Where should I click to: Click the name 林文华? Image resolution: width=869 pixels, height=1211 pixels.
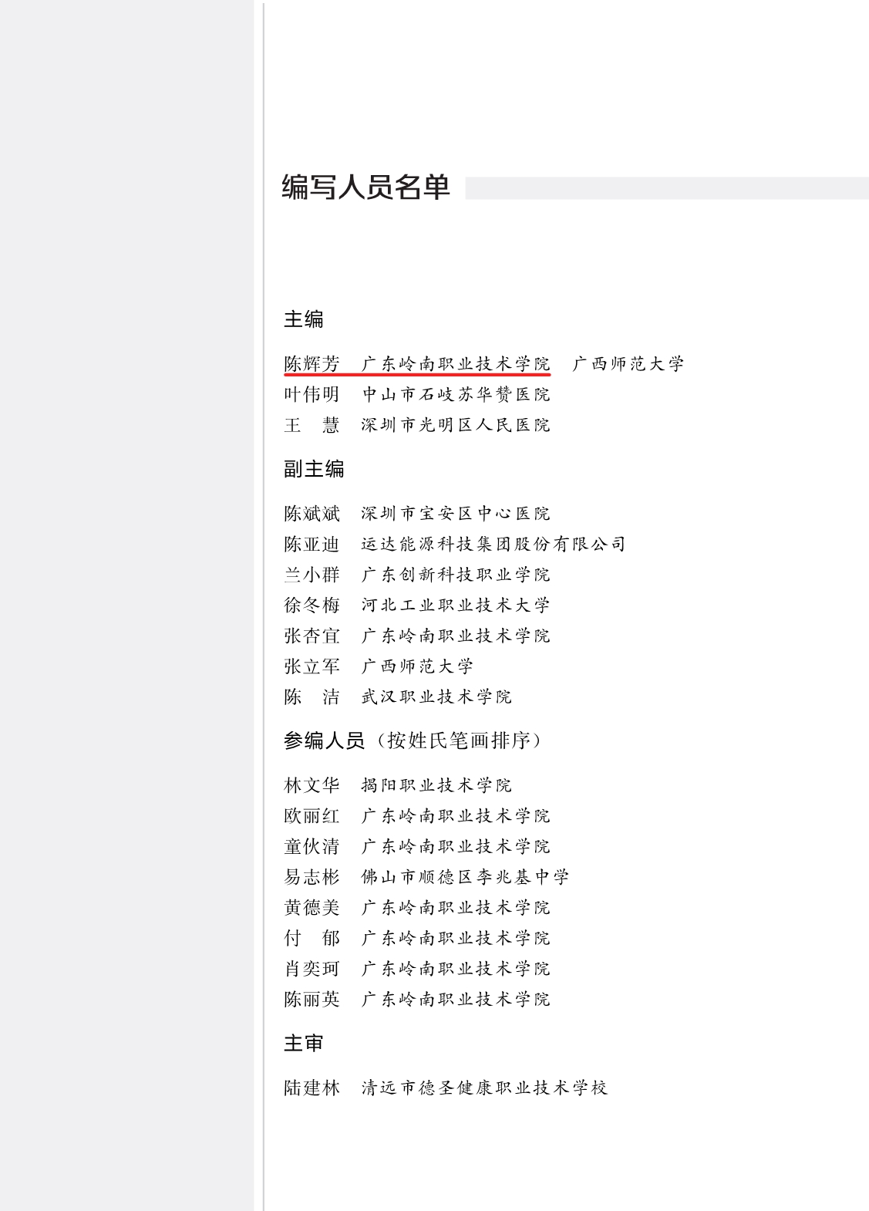coord(312,786)
